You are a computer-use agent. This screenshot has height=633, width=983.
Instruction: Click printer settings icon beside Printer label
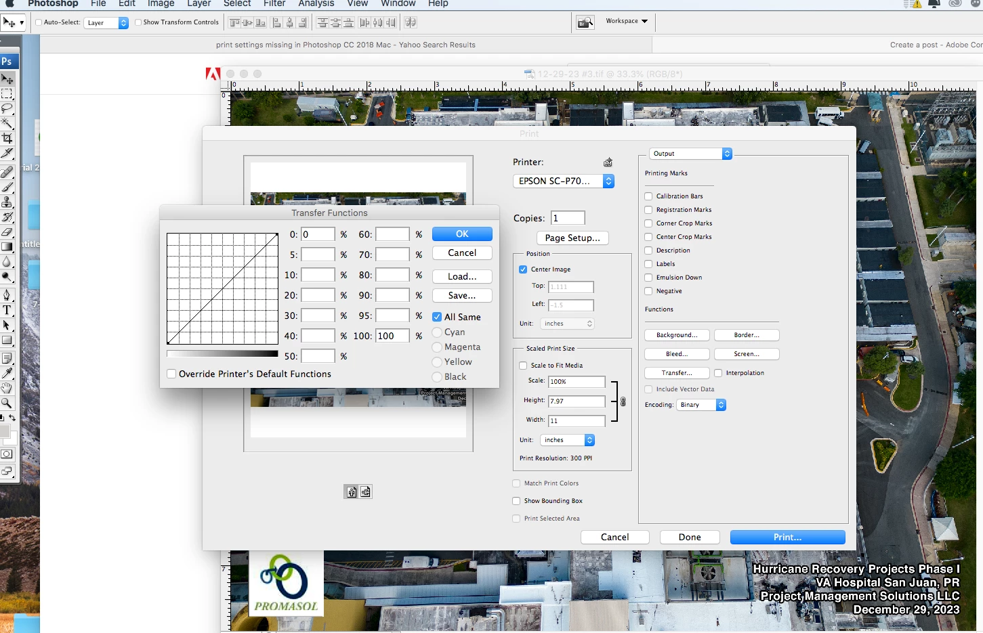pyautogui.click(x=608, y=162)
